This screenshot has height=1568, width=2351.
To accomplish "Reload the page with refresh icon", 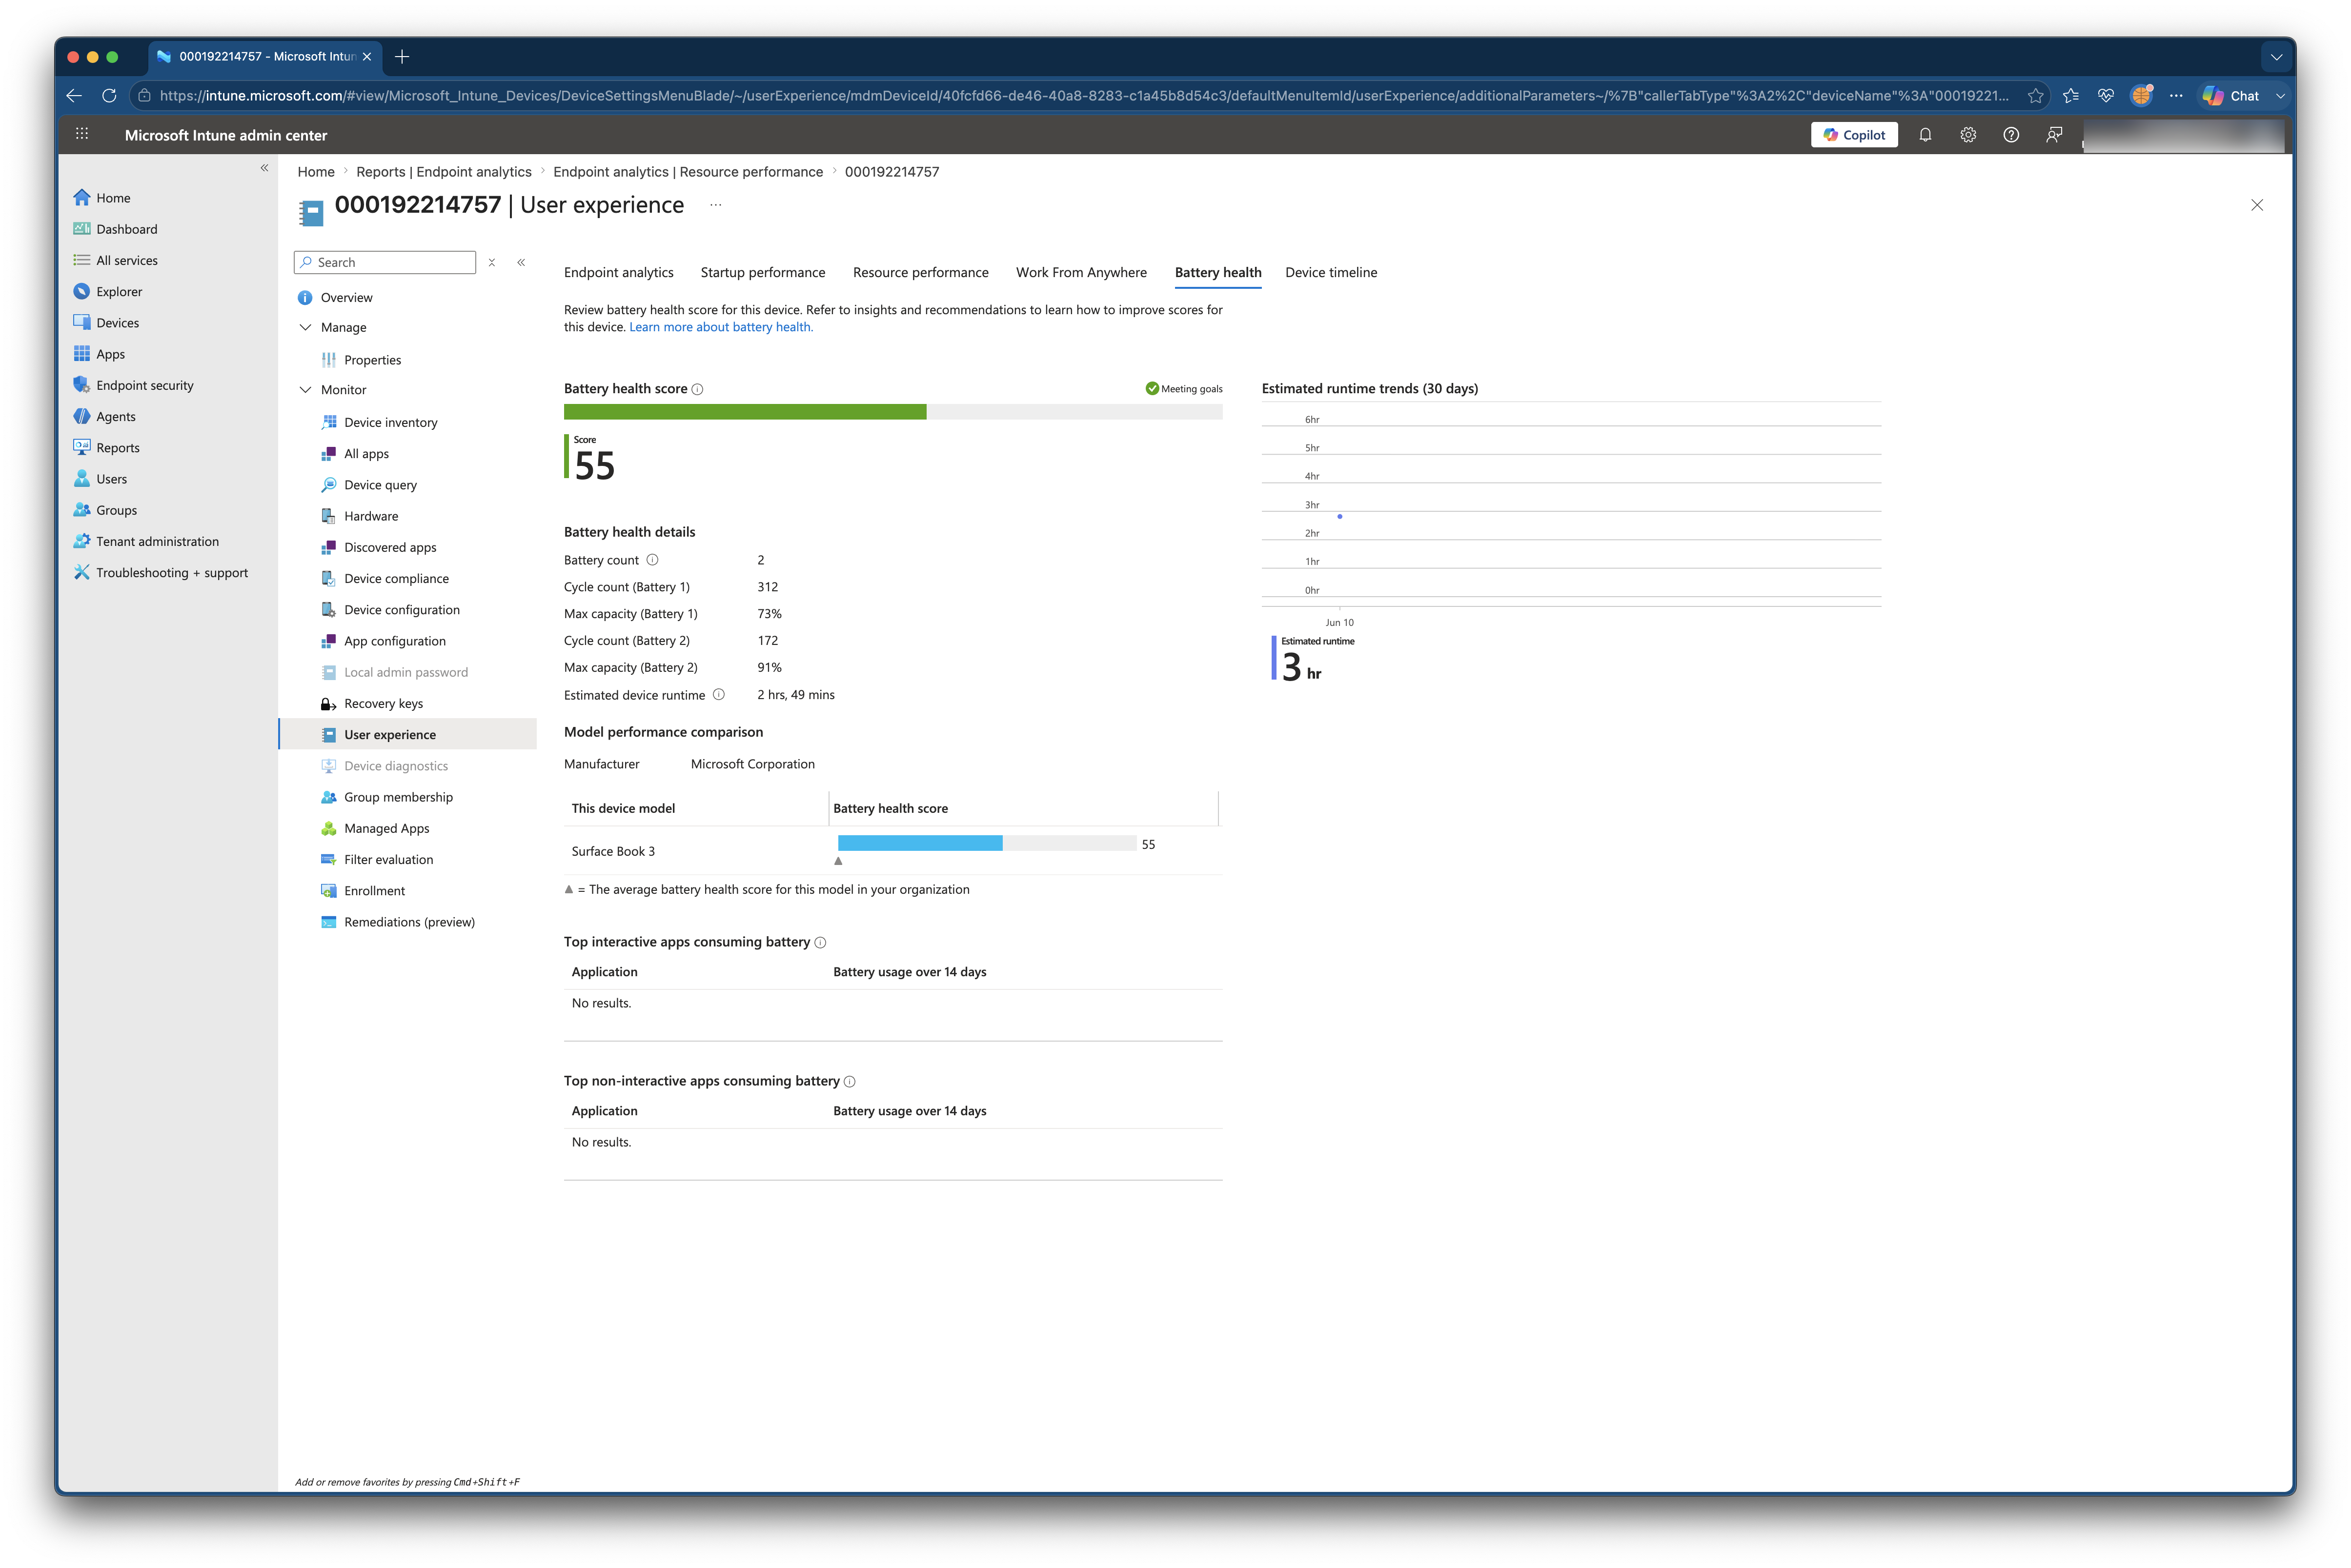I will coord(109,96).
